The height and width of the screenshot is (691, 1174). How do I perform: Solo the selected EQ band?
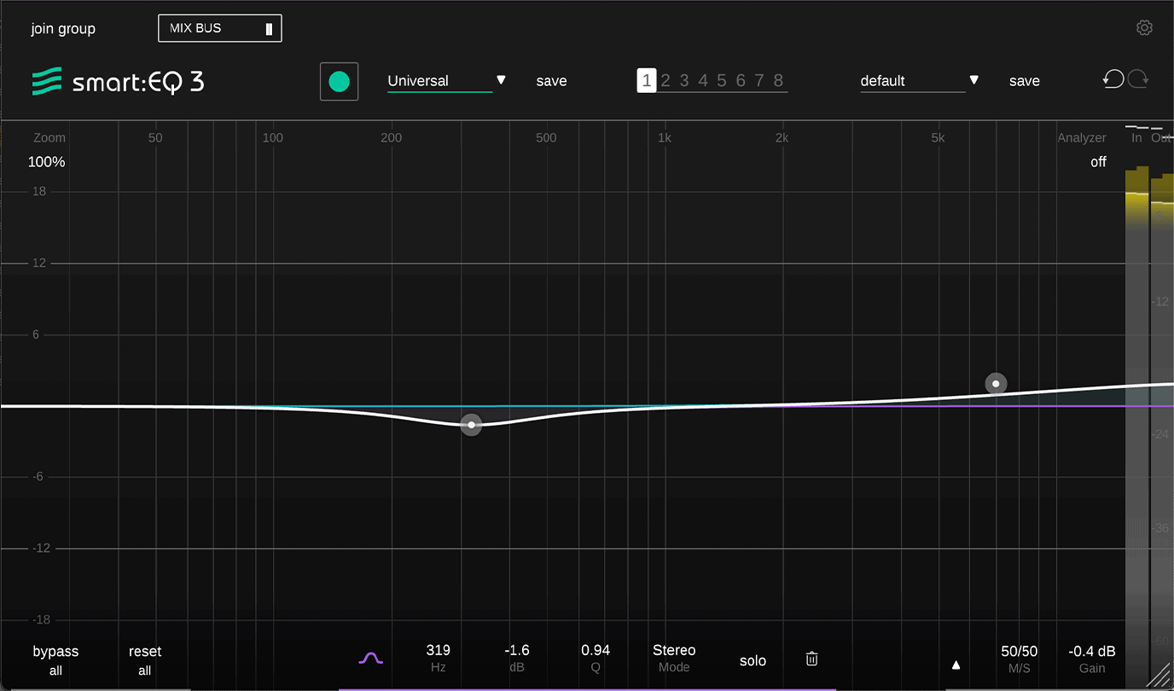[x=753, y=660]
